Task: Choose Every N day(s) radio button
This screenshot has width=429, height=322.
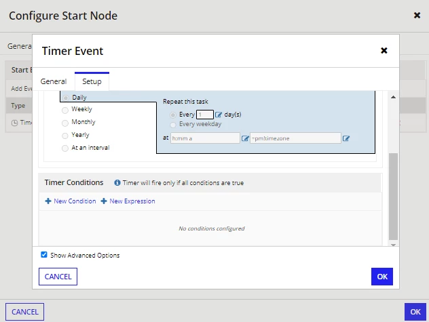Action: (x=173, y=115)
